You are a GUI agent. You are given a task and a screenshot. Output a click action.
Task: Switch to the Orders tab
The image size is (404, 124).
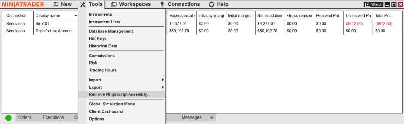coord(24,117)
